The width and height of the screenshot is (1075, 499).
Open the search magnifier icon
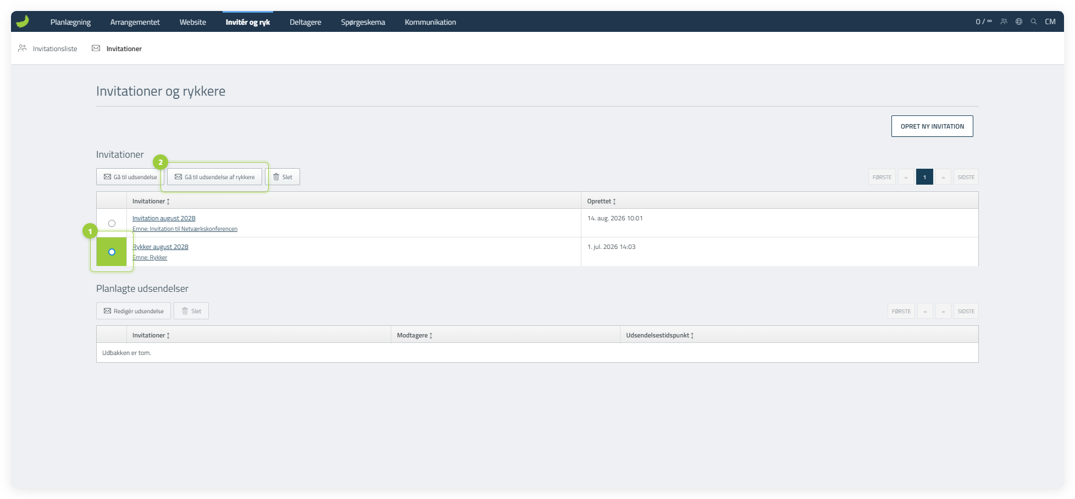[1034, 21]
